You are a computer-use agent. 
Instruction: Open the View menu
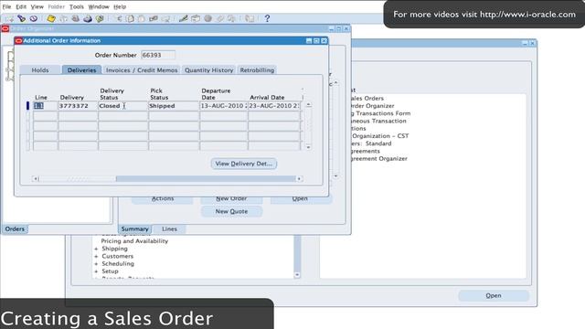point(37,6)
